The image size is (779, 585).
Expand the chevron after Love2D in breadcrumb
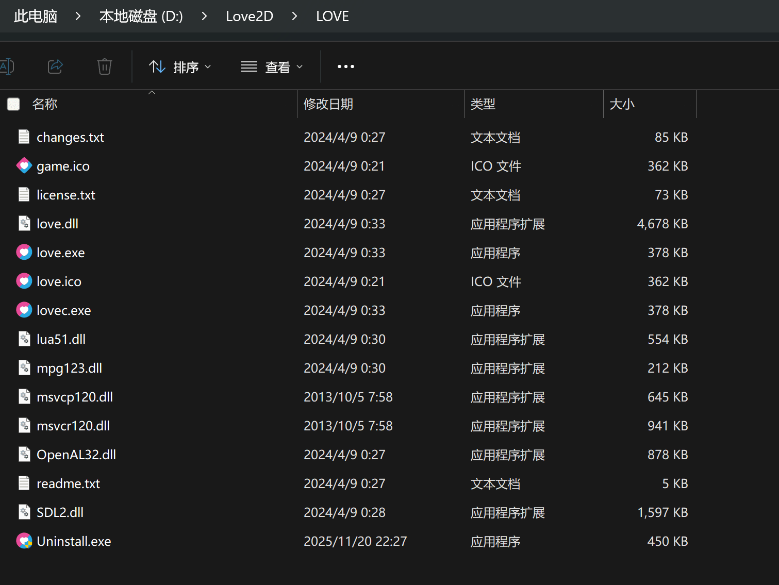[294, 16]
